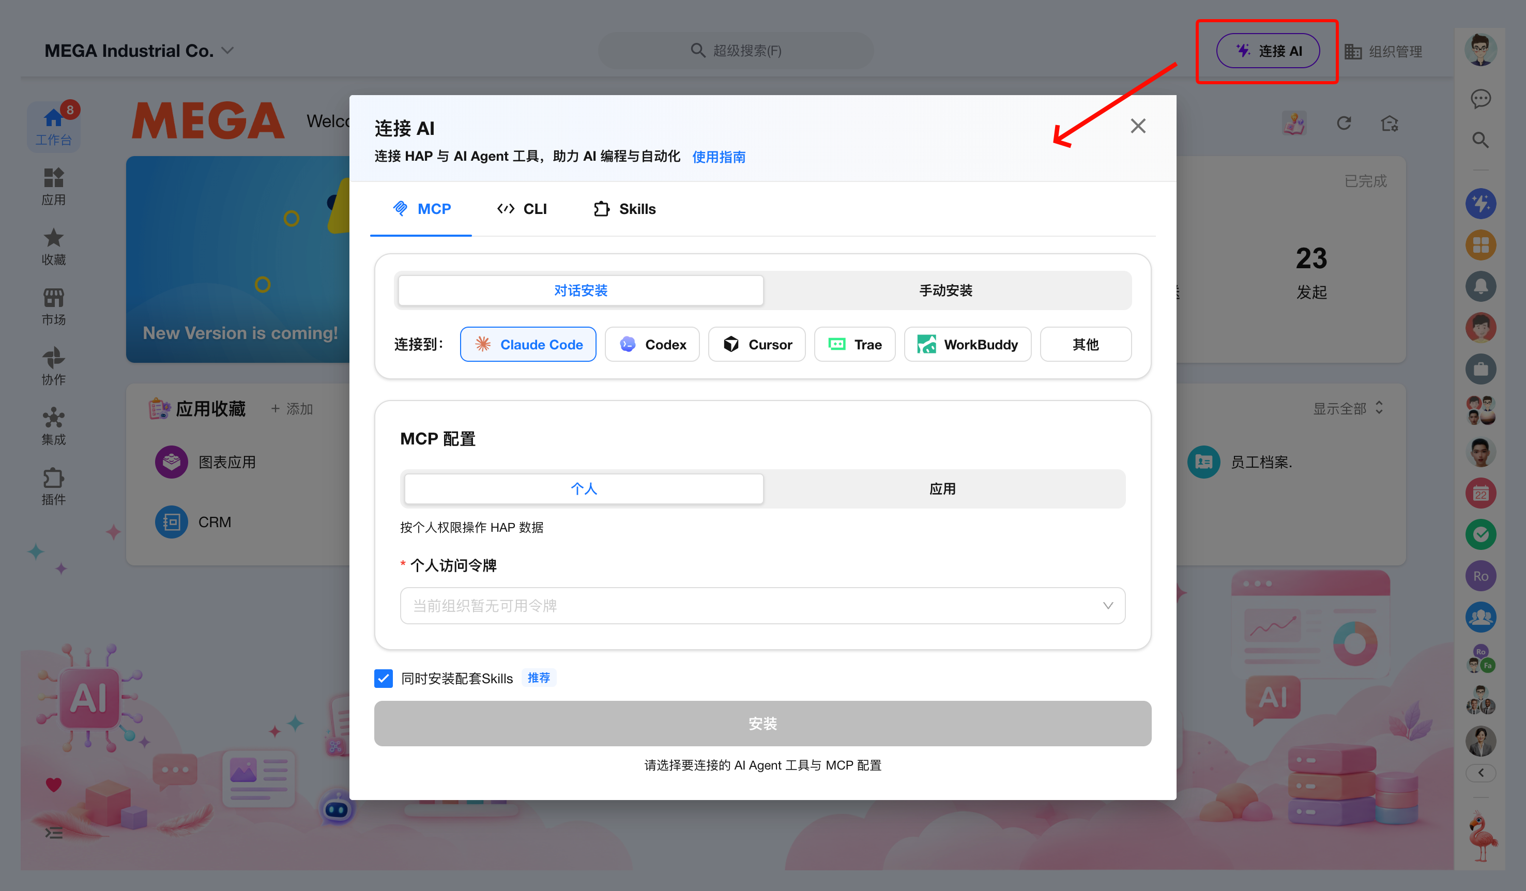The image size is (1526, 891).
Task: Choose 其他 as connection target
Action: [1086, 344]
